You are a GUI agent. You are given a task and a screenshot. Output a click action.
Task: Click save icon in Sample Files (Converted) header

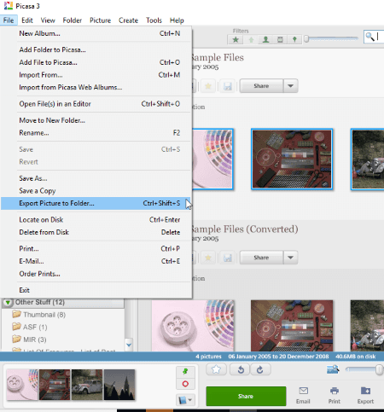click(x=227, y=258)
